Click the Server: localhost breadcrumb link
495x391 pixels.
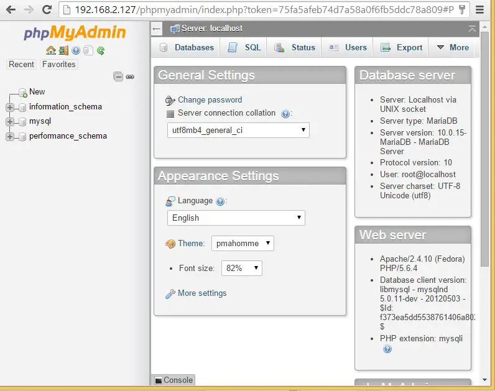212,29
